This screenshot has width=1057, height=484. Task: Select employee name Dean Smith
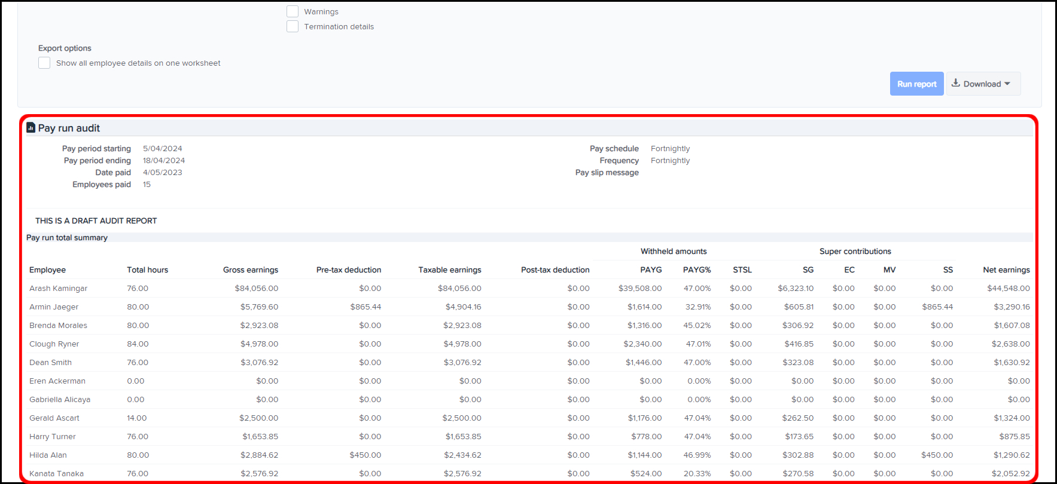click(50, 363)
